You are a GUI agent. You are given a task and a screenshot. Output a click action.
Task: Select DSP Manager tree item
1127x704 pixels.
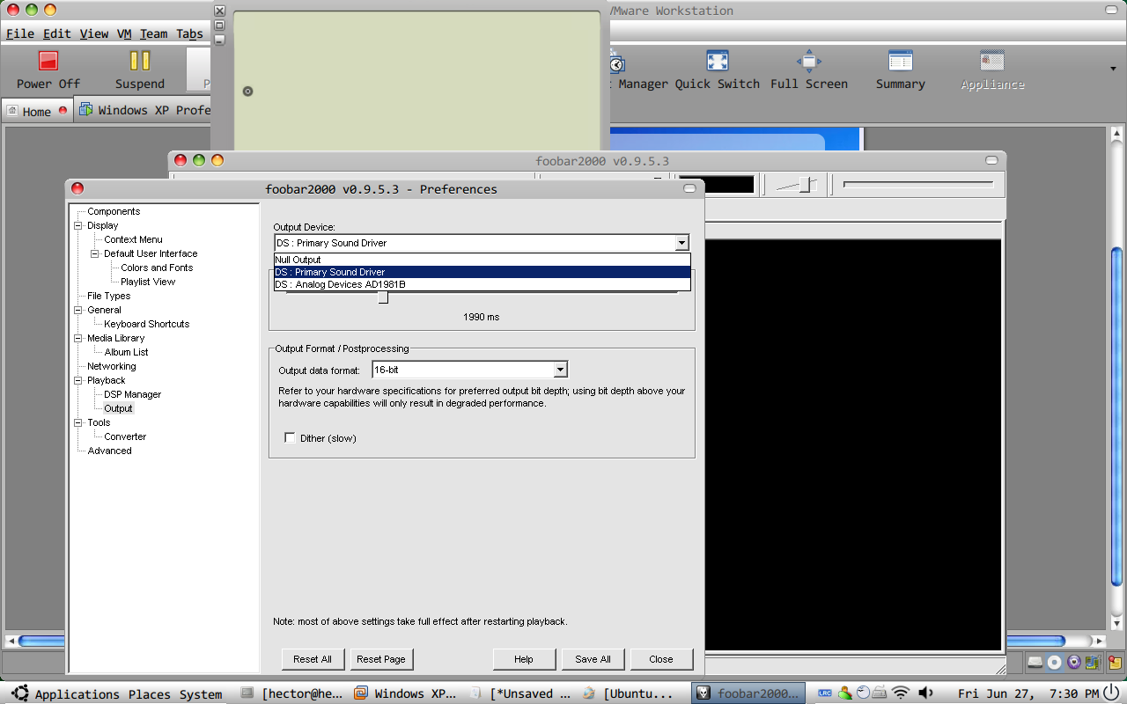[133, 394]
